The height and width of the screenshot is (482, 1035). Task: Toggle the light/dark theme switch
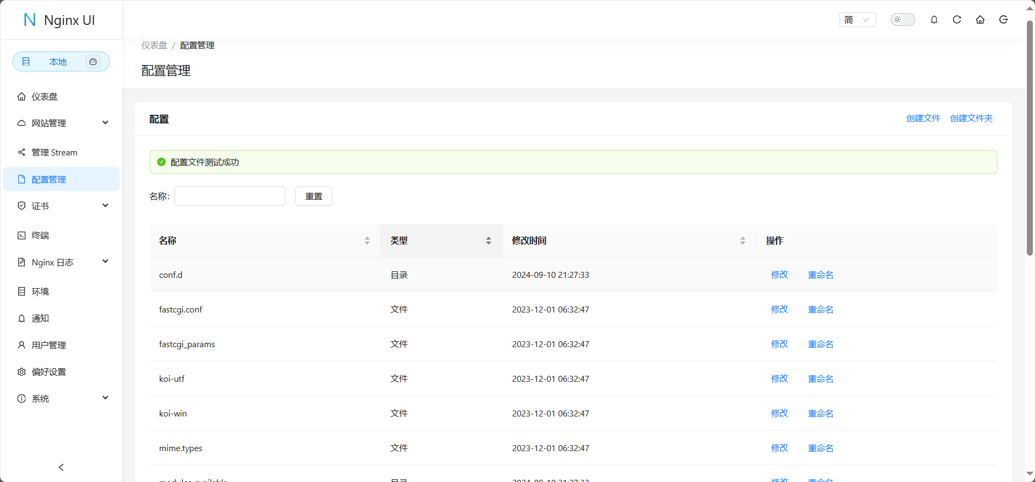(903, 20)
